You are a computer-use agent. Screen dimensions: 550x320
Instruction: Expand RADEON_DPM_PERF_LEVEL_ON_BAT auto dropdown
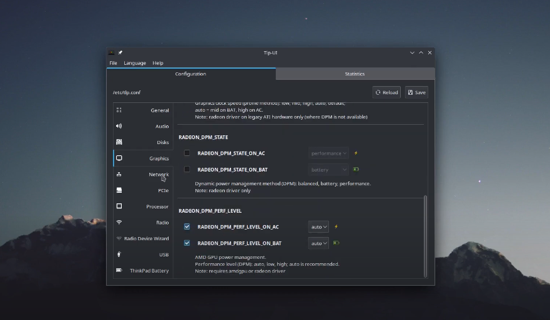click(318, 243)
